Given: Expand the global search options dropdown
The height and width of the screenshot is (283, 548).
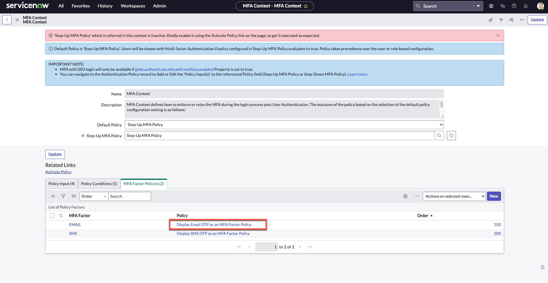Looking at the screenshot, I should tap(478, 6).
